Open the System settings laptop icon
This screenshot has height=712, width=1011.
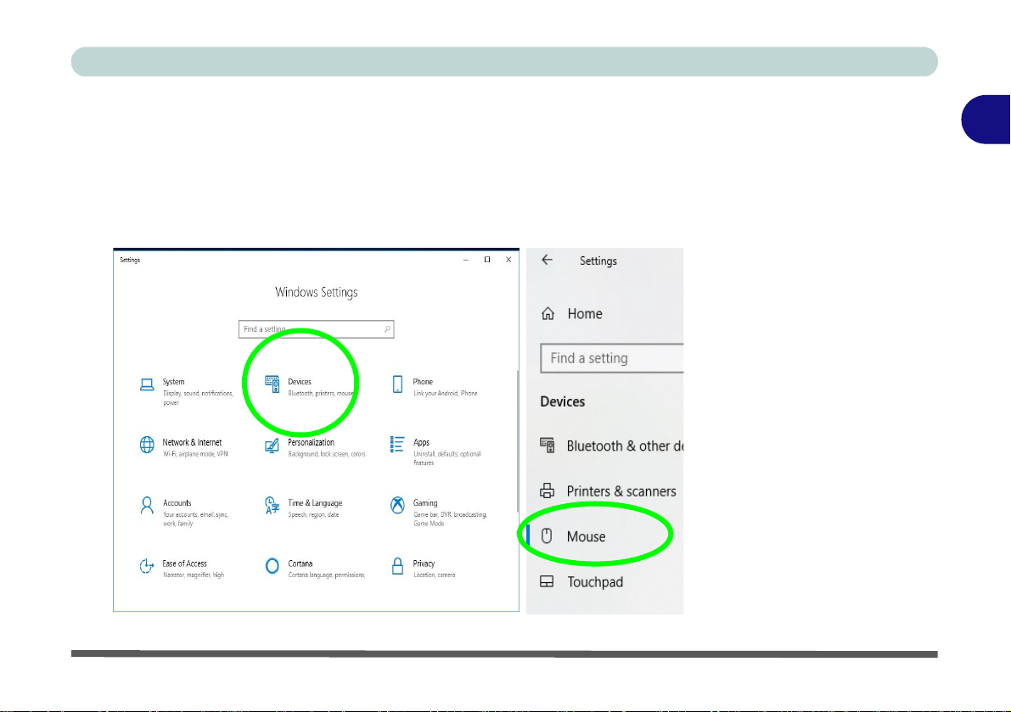tap(147, 384)
